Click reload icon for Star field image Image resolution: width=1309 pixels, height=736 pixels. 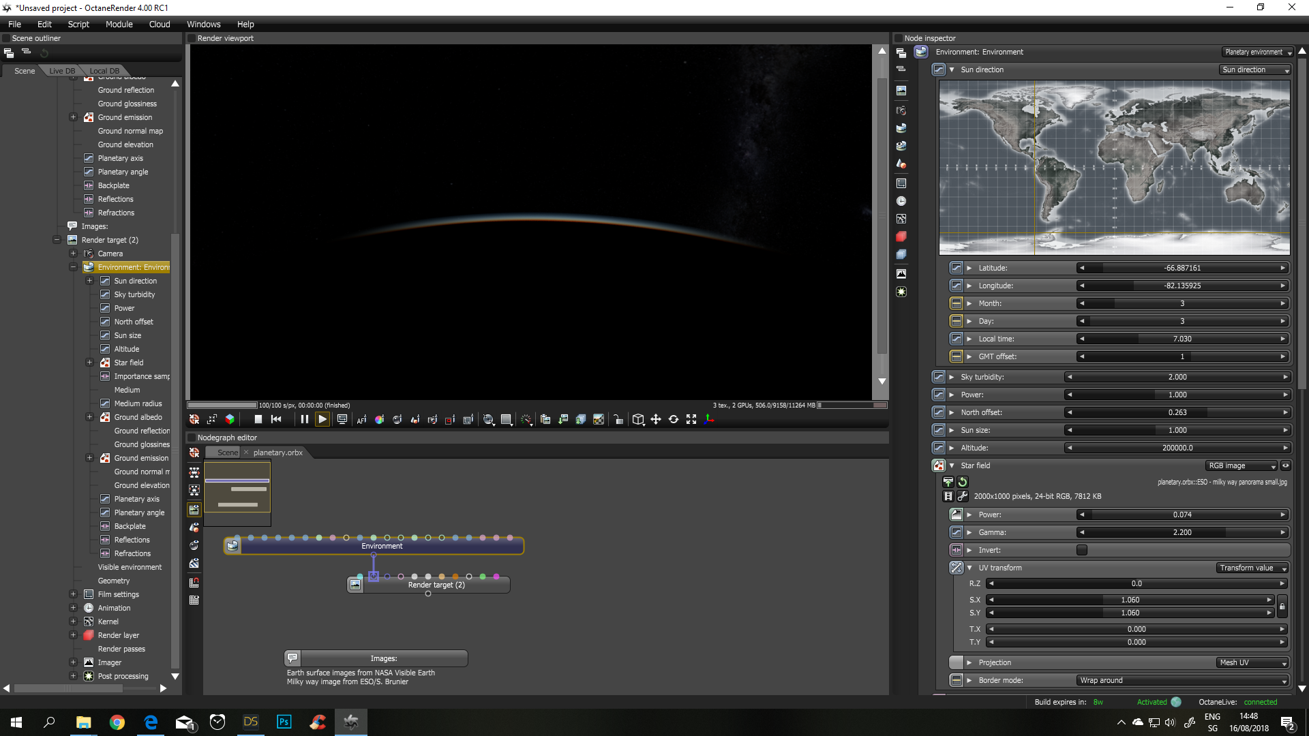(963, 482)
